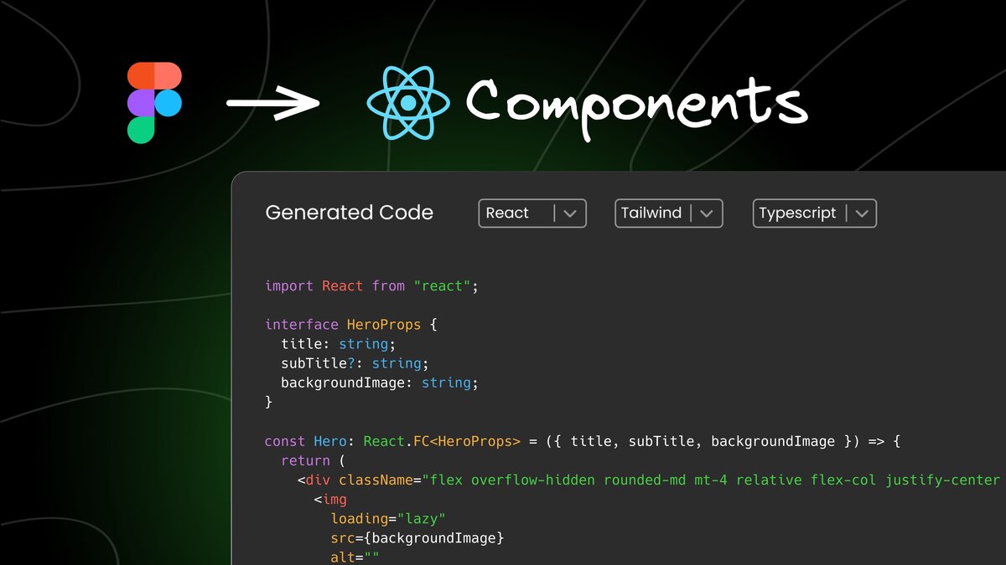
Task: Click the import statement line in the code
Action: click(369, 285)
